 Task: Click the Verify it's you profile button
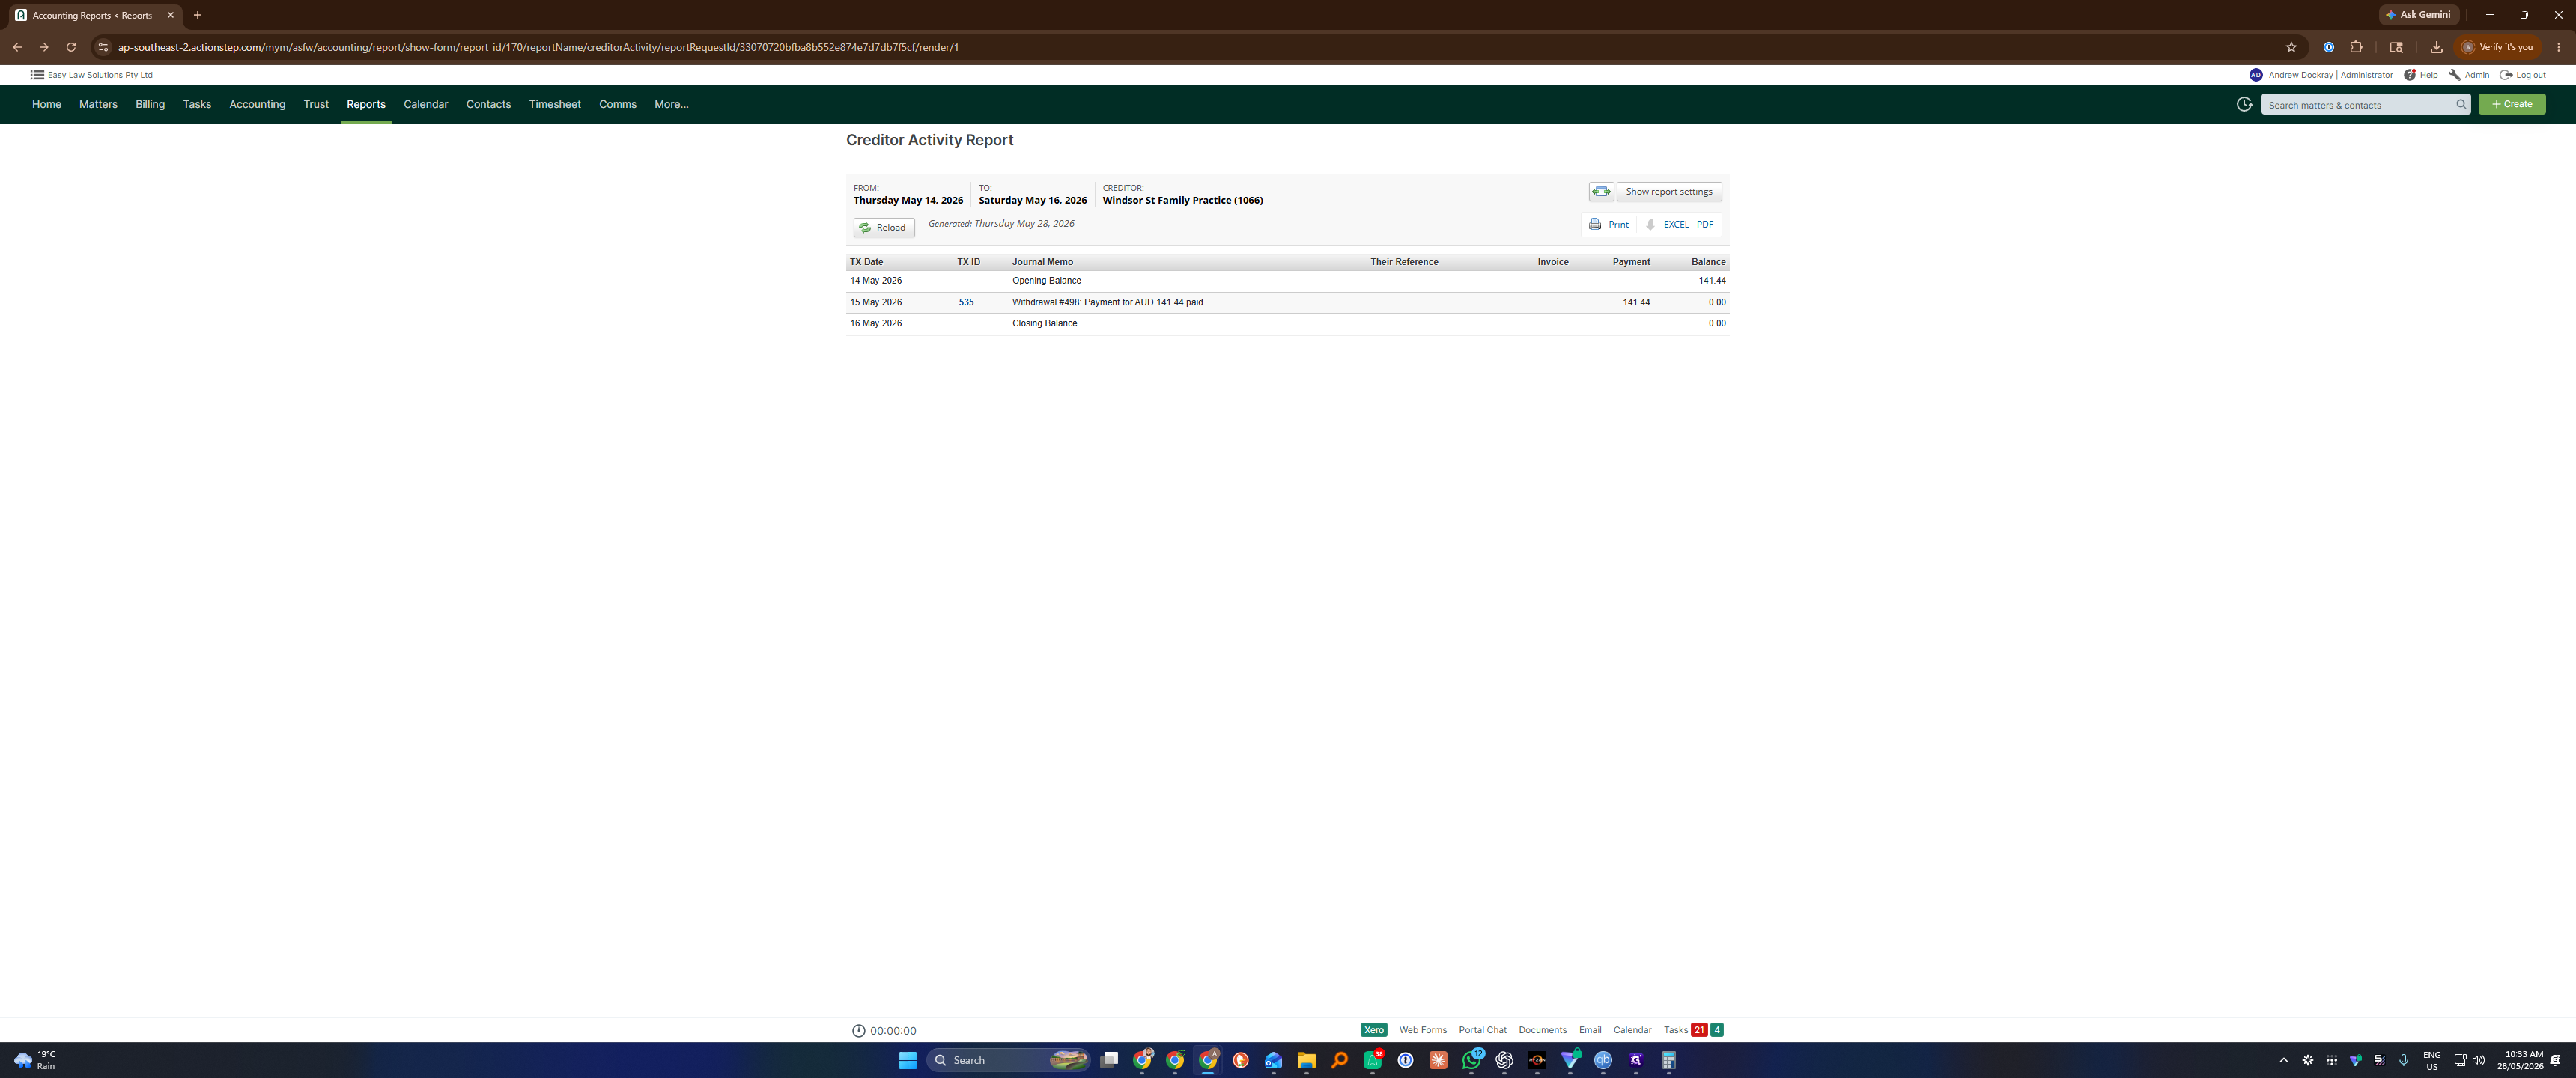coord(2498,47)
